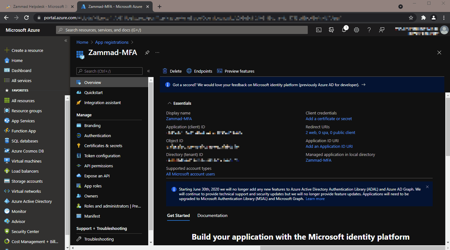Go to App registrations breadcrumb
The image size is (450, 250).
[x=112, y=42]
